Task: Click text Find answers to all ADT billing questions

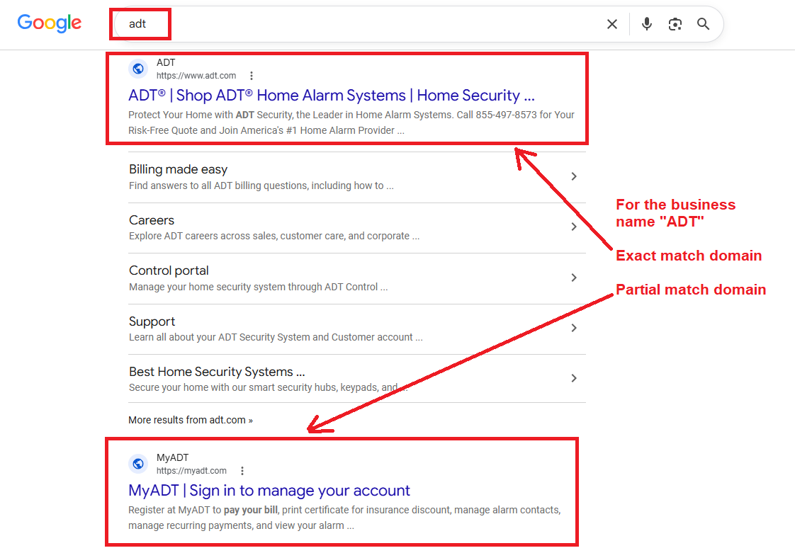Action: [261, 186]
